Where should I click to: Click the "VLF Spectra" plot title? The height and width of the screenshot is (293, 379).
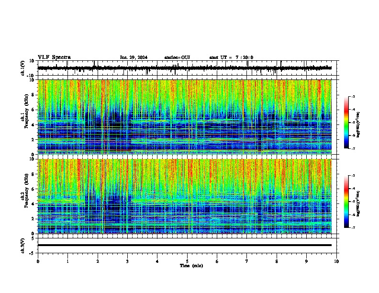point(54,57)
